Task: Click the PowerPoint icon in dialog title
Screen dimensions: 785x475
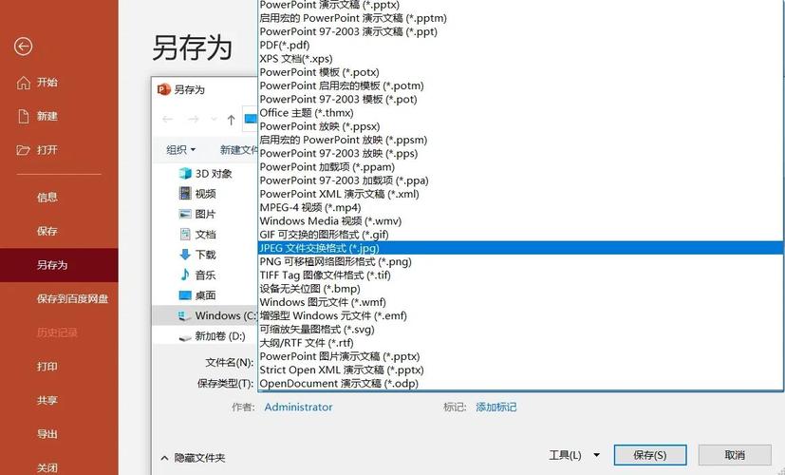Action: (x=163, y=89)
